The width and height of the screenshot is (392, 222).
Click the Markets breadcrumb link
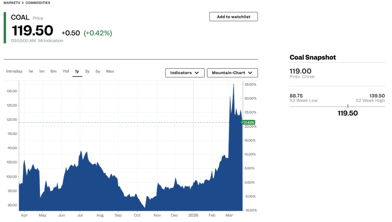coord(11,3)
